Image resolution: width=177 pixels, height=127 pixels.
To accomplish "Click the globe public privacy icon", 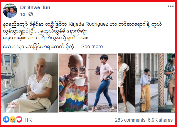I will click(x=31, y=14).
